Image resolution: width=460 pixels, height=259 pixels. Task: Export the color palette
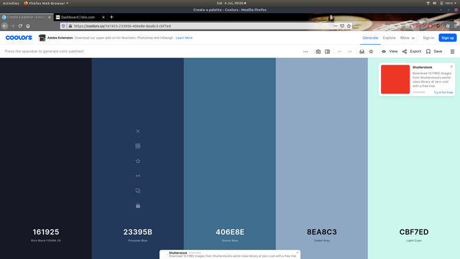[x=411, y=52]
